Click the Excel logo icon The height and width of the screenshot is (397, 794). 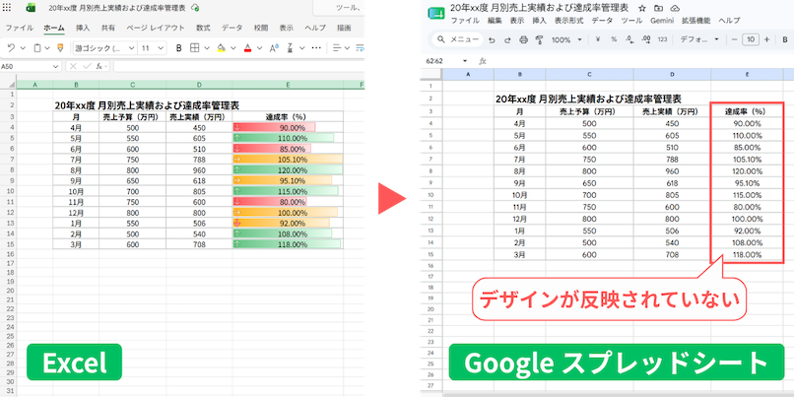(x=31, y=8)
